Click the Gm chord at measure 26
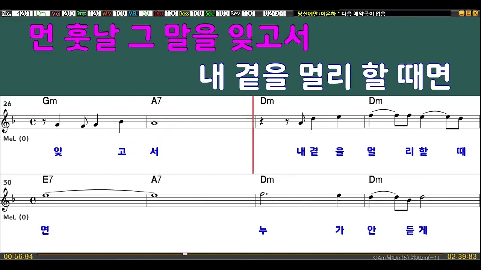Screen dimensions: 481x270 (x=50, y=101)
